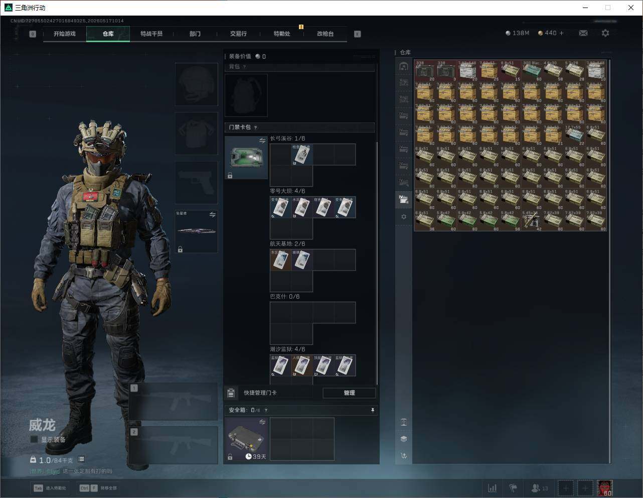Open the 部门 tab
Image resolution: width=643 pixels, height=498 pixels.
click(195, 34)
